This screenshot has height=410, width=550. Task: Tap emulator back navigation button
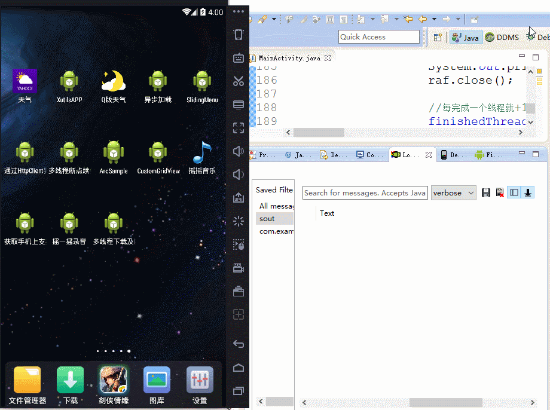coord(239,344)
